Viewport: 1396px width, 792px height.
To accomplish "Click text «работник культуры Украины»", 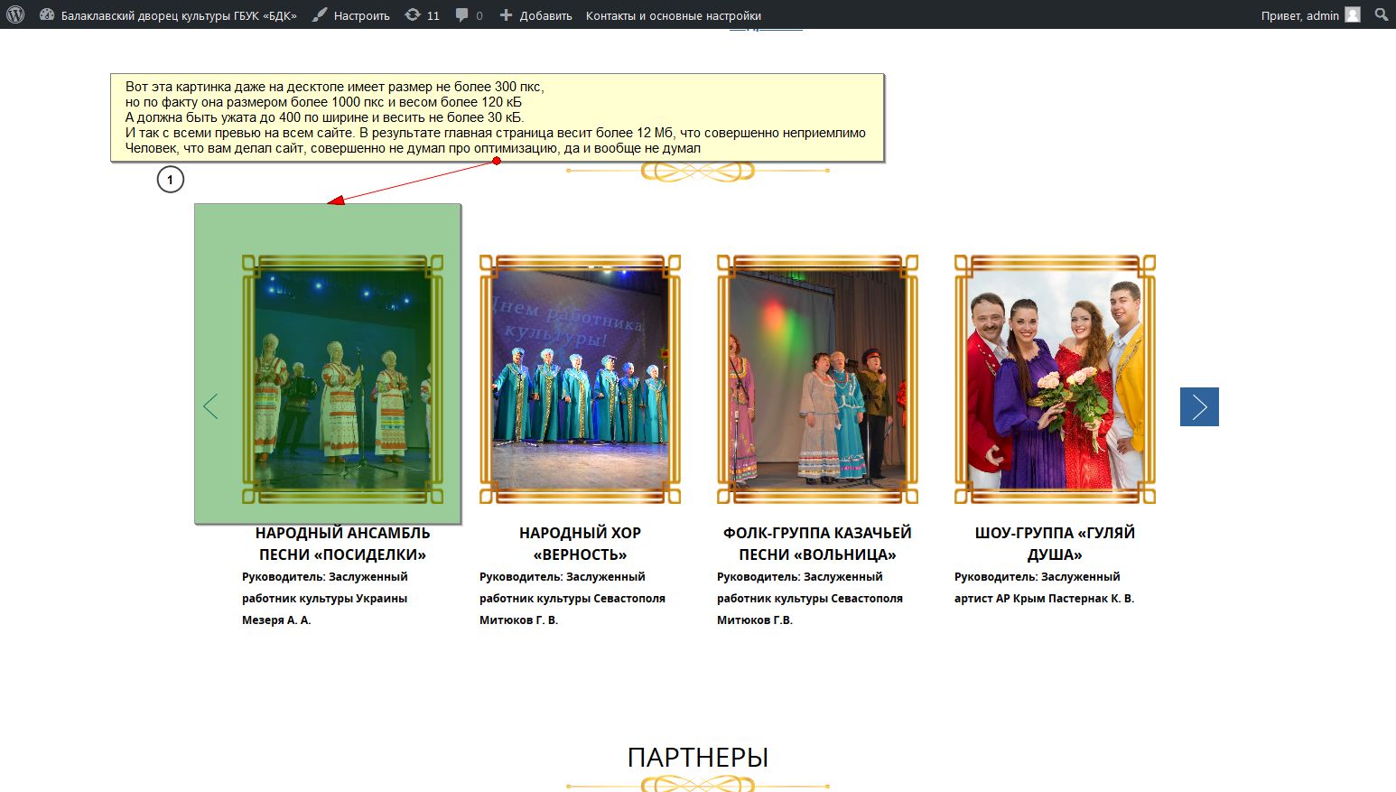I will pos(324,599).
